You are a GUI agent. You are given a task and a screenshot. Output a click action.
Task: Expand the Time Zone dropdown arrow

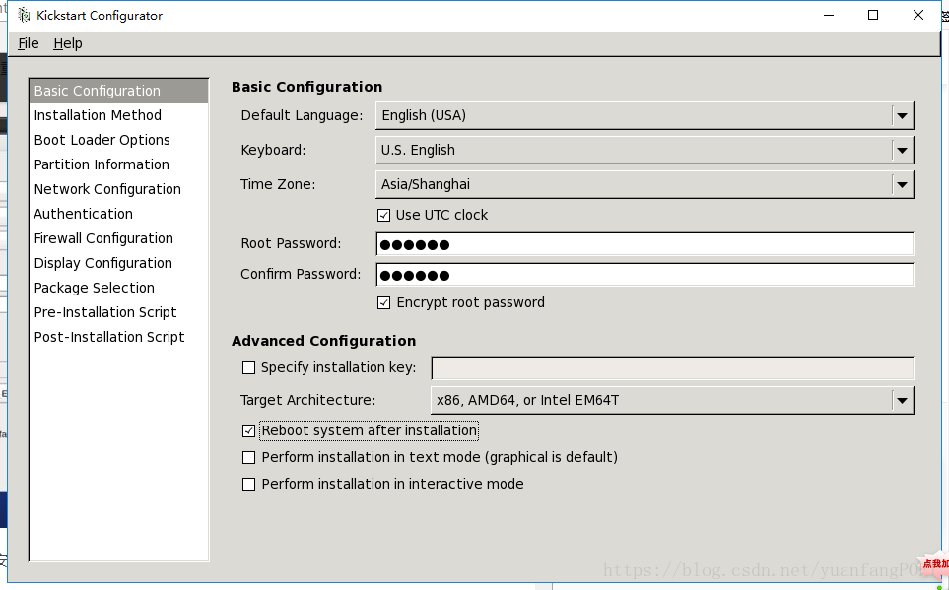tap(902, 184)
